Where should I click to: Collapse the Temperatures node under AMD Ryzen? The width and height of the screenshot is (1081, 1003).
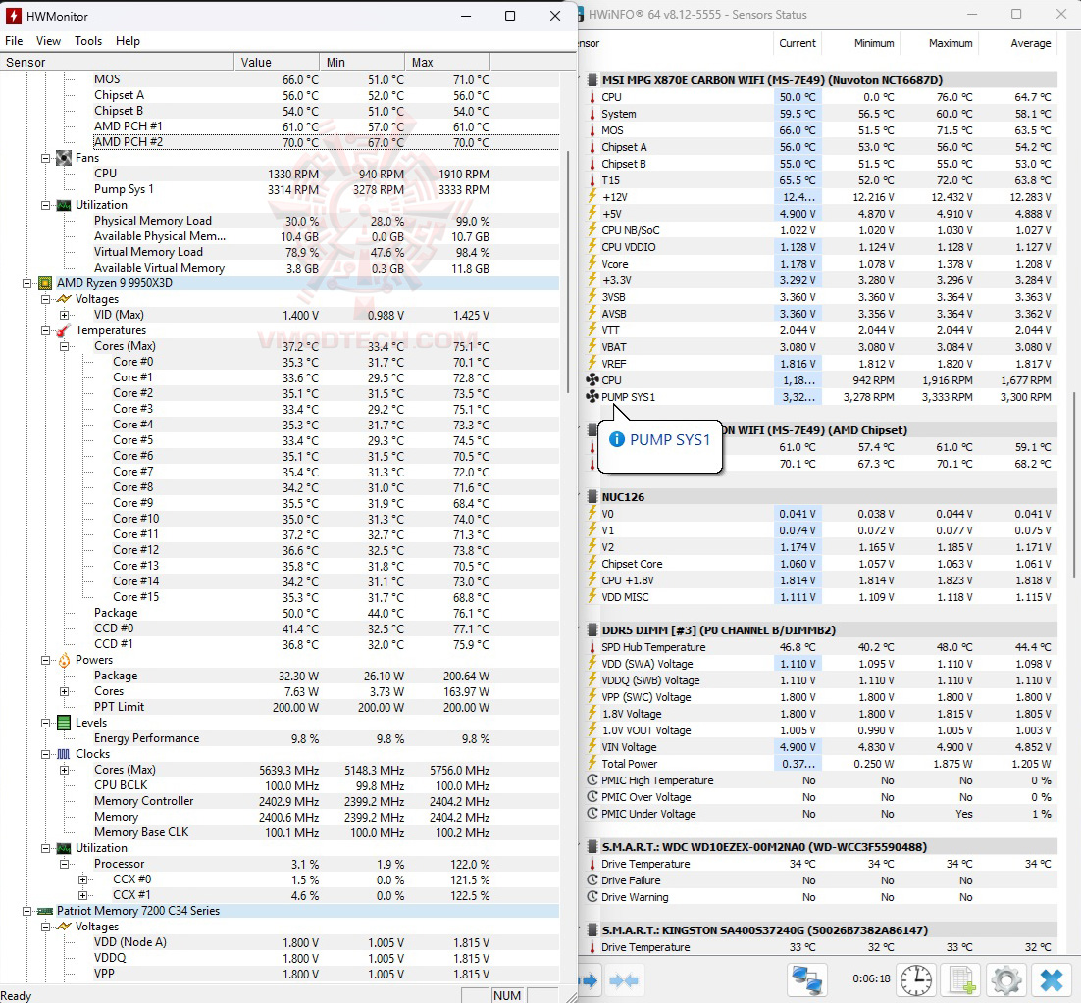point(45,330)
